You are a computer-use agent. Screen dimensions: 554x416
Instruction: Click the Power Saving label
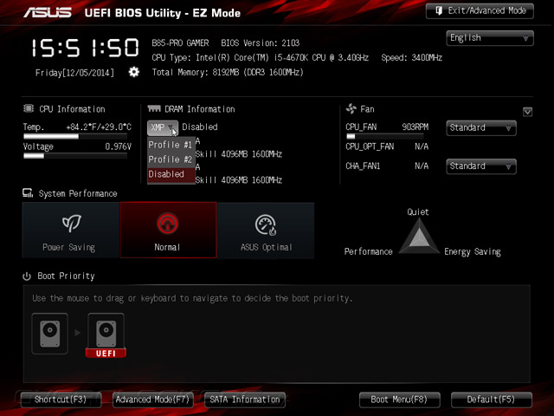point(69,247)
